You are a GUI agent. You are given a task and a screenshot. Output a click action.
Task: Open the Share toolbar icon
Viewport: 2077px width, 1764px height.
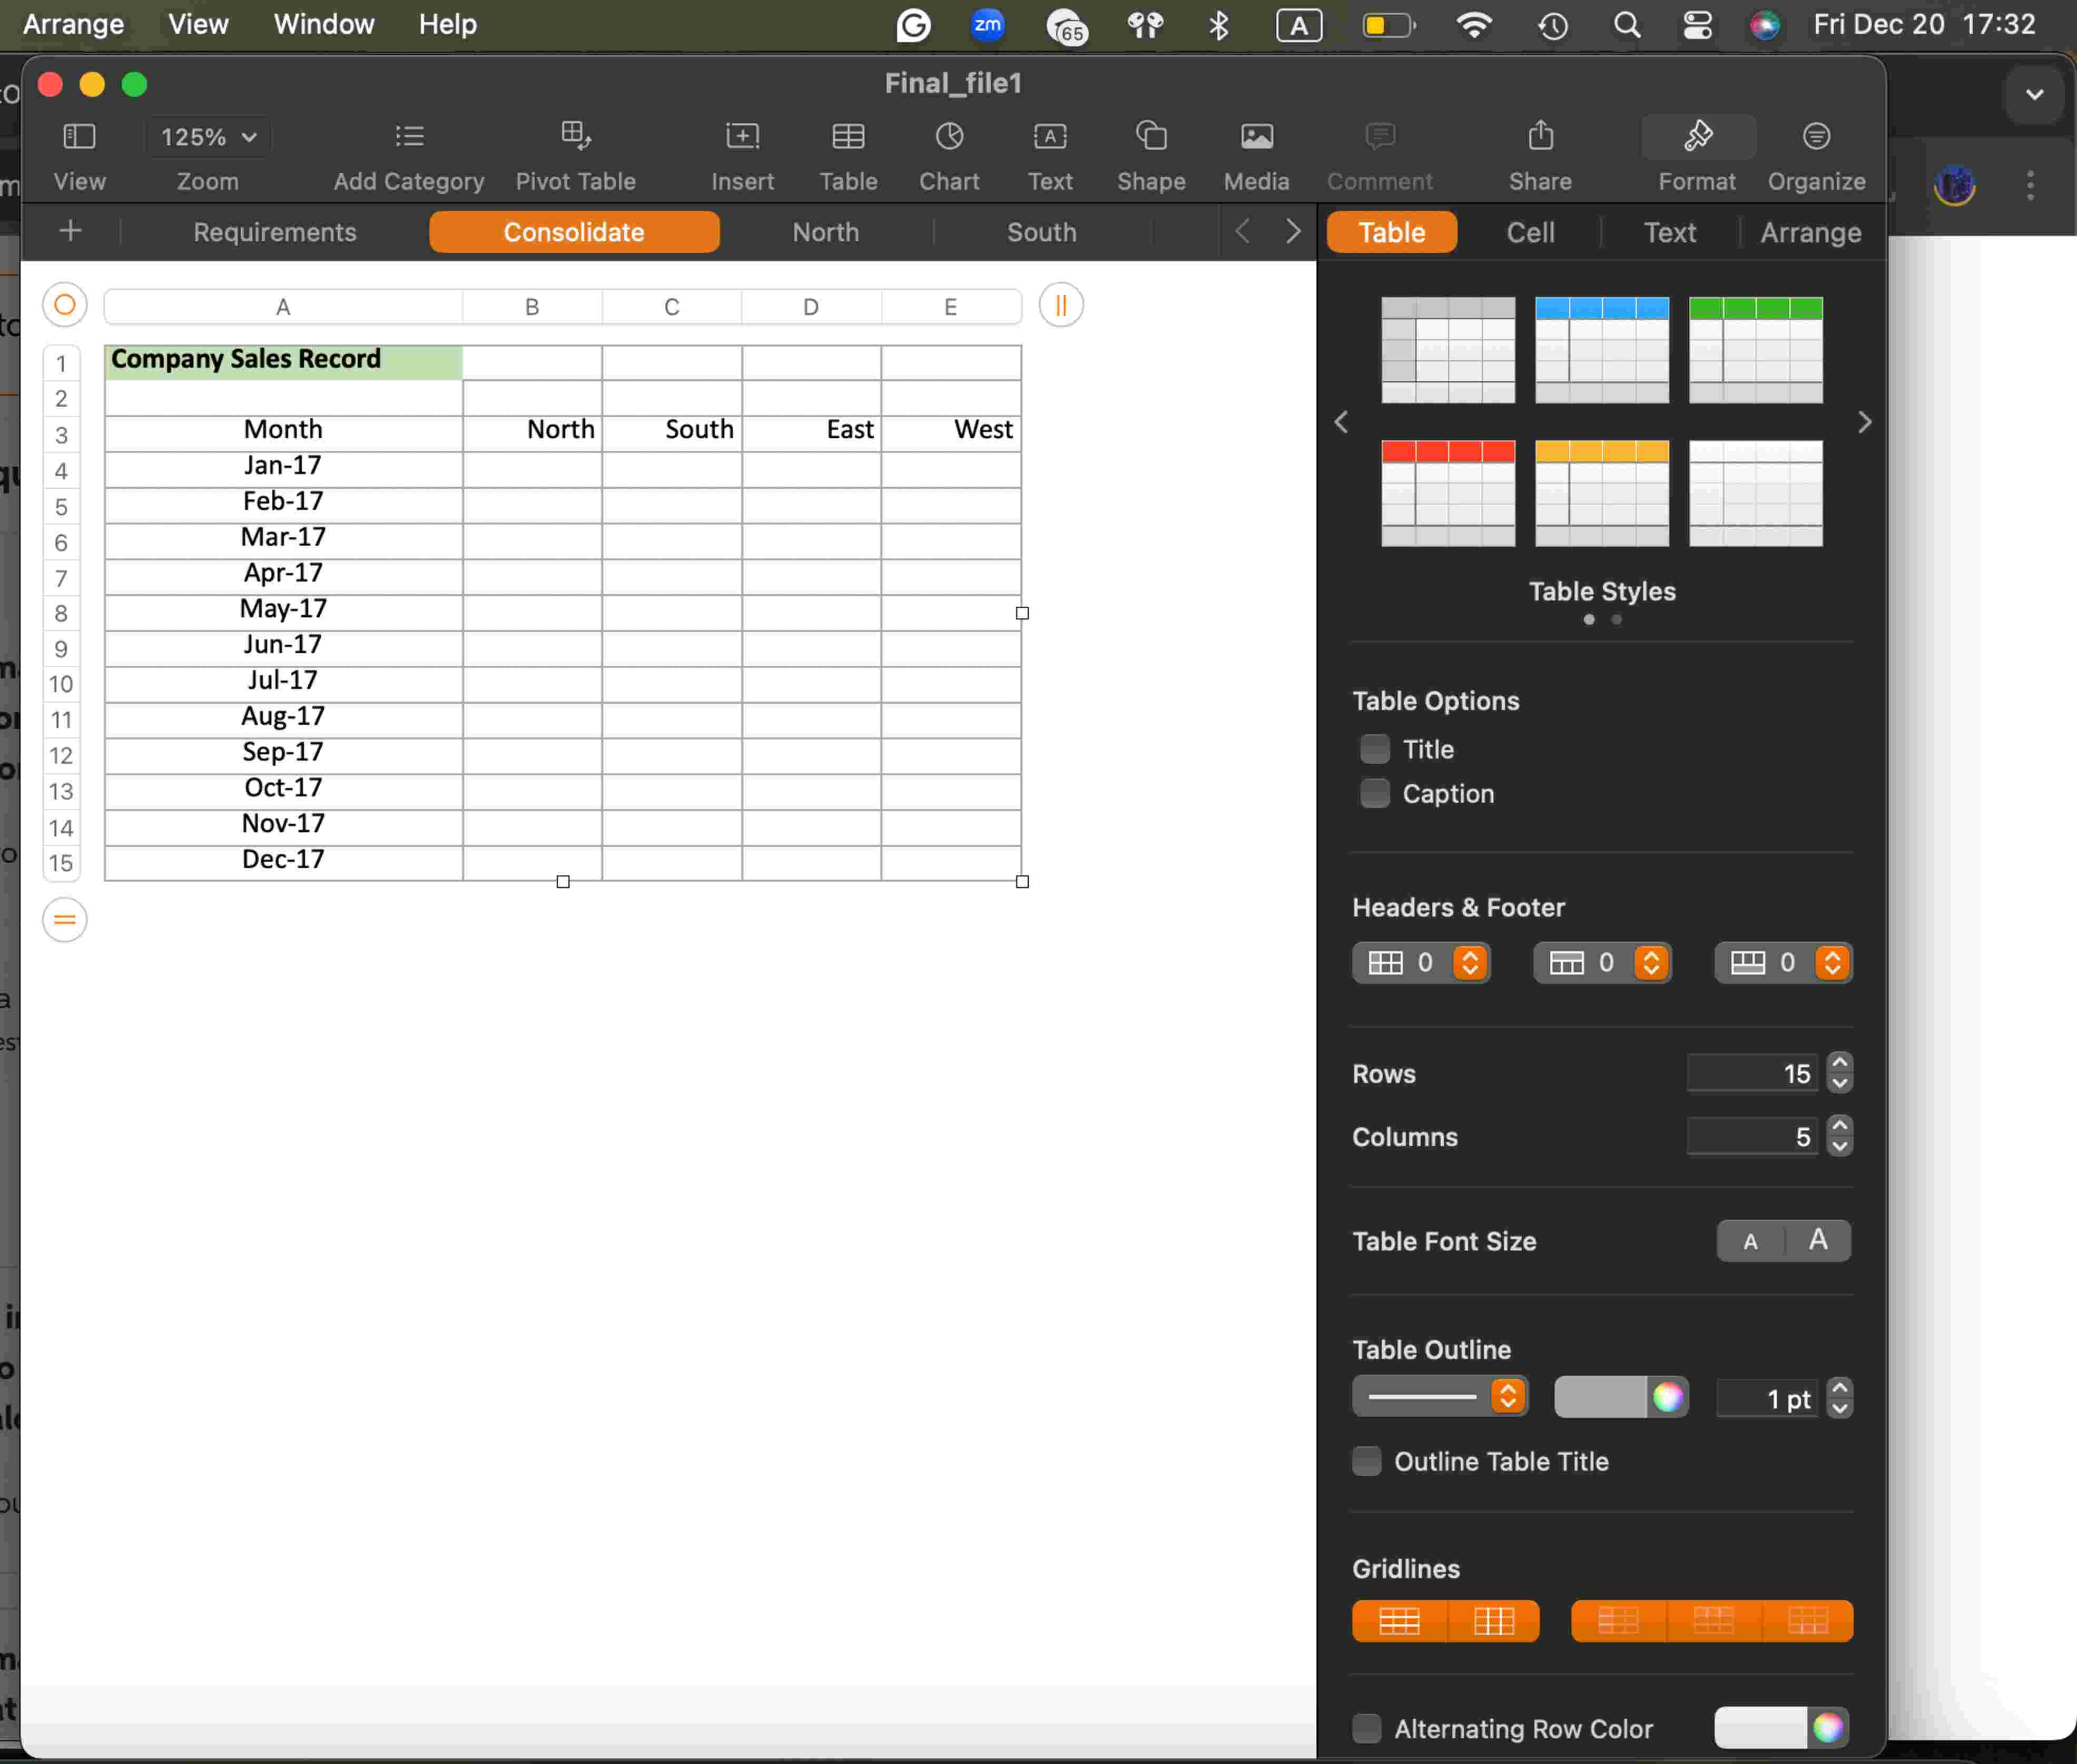coord(1540,136)
